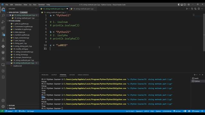Click Go Live in status bar

pyautogui.click(x=177, y=111)
